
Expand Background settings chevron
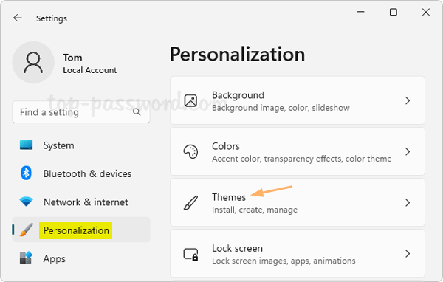408,100
